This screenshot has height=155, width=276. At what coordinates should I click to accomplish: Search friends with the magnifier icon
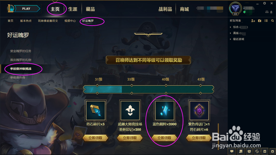[x=272, y=21]
